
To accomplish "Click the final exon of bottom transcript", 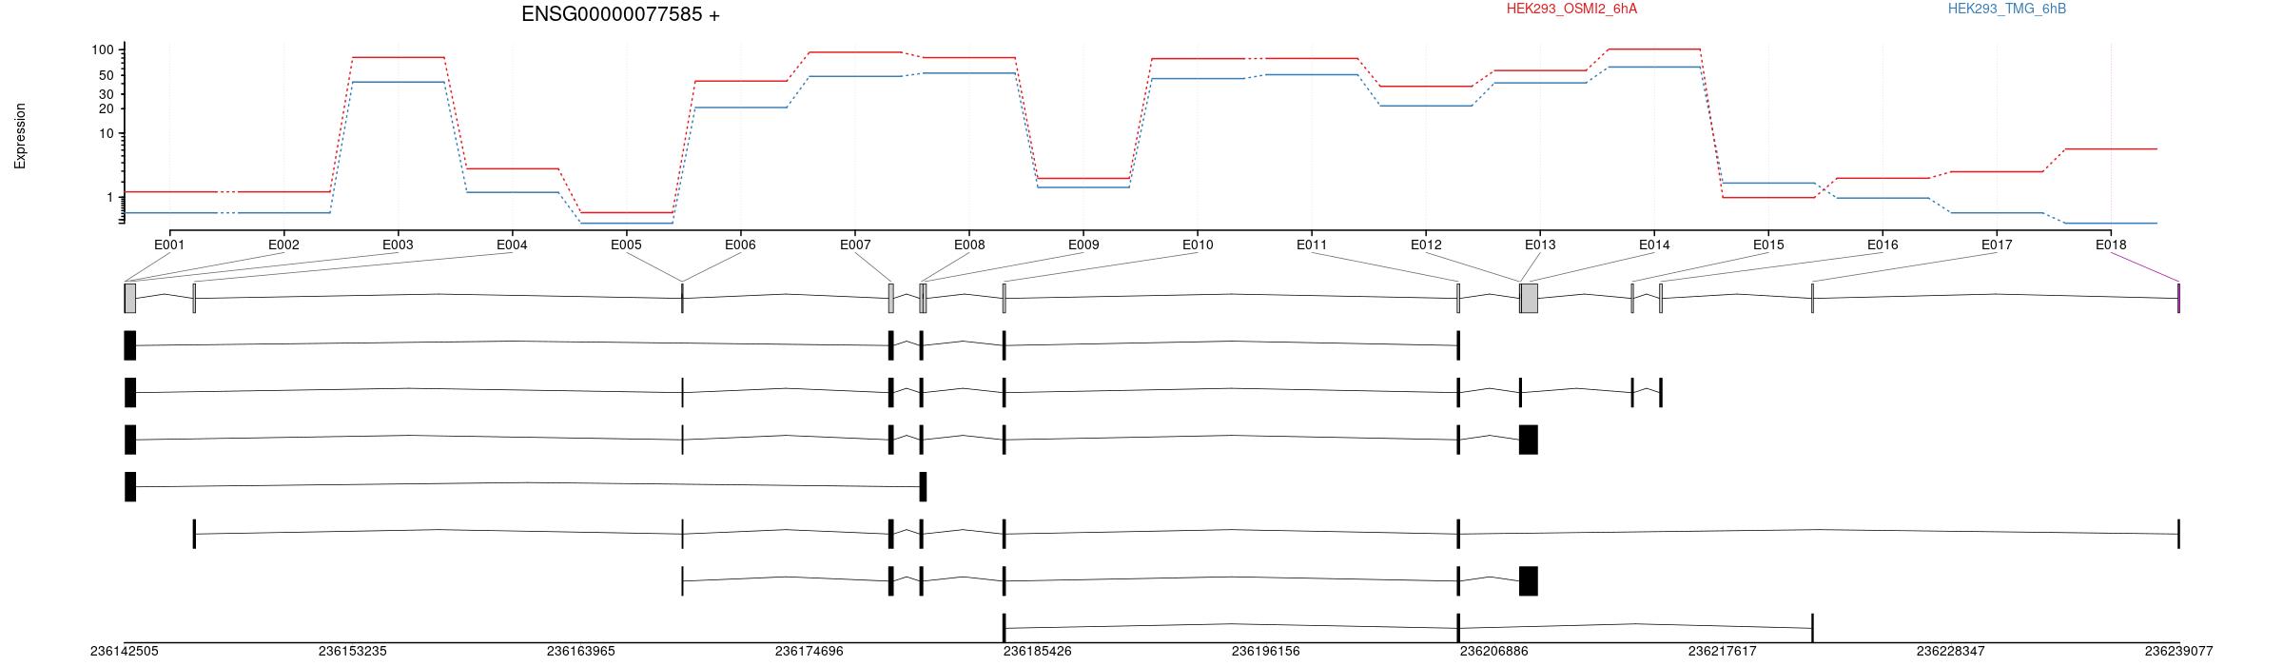I will coord(1812,628).
